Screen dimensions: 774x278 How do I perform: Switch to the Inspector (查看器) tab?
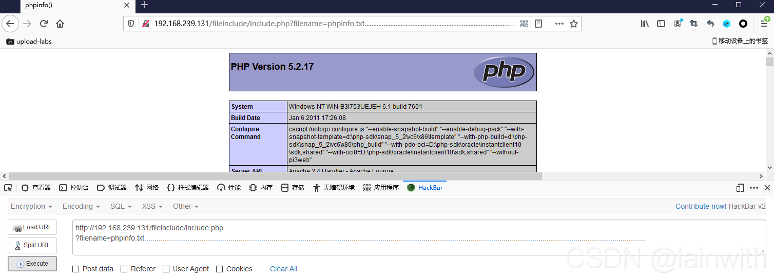click(x=36, y=188)
